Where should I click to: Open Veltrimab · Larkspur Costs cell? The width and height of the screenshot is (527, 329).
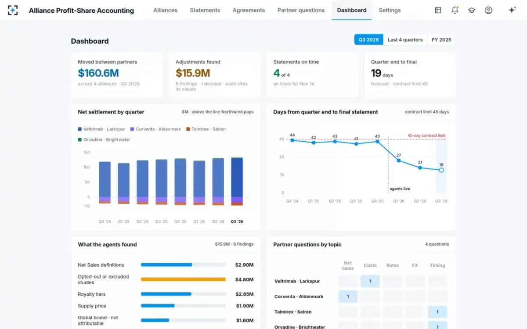pyautogui.click(x=370, y=281)
